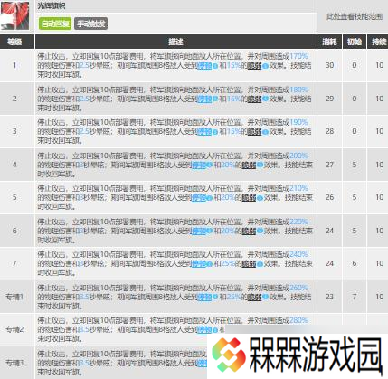This screenshot has height=379, width=388.
Task: Open the 停顿 link in level 5 row
Action: point(199,198)
